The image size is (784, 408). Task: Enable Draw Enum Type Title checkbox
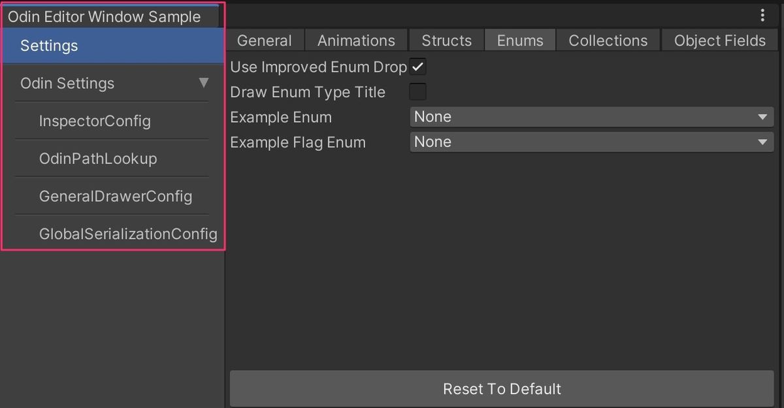coord(418,92)
